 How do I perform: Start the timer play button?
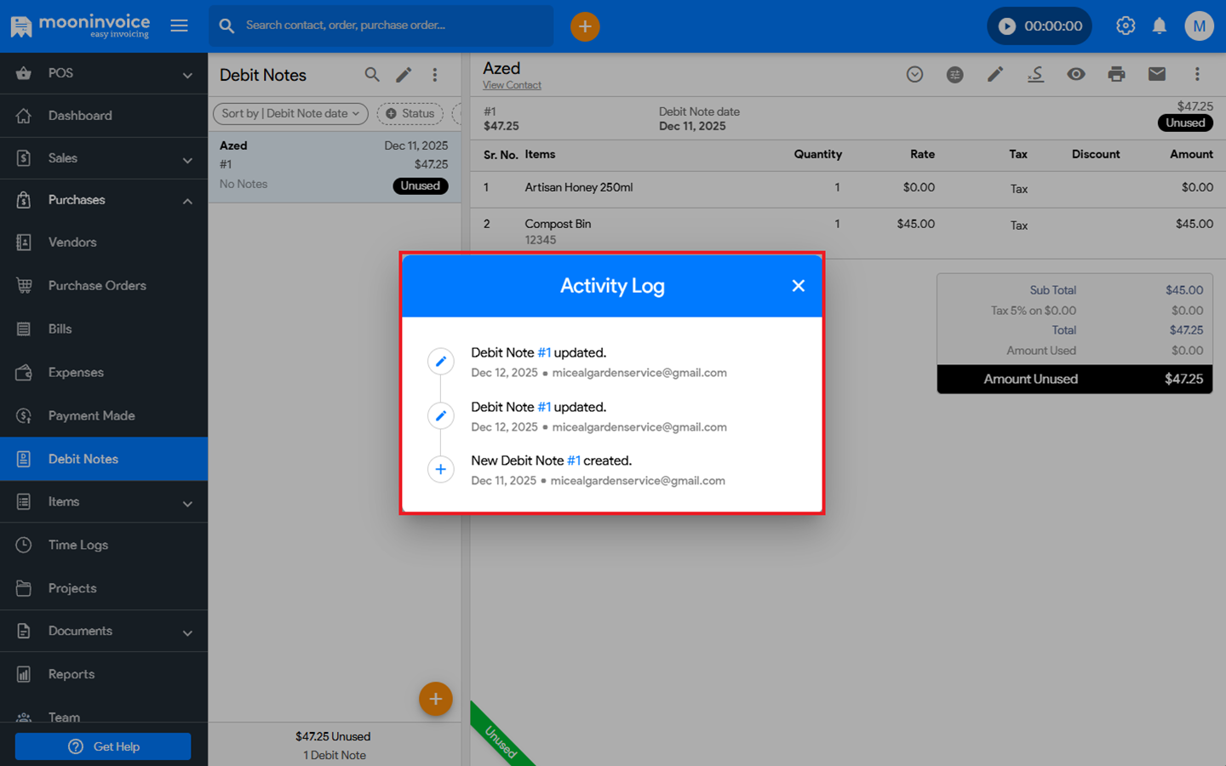click(x=1007, y=26)
